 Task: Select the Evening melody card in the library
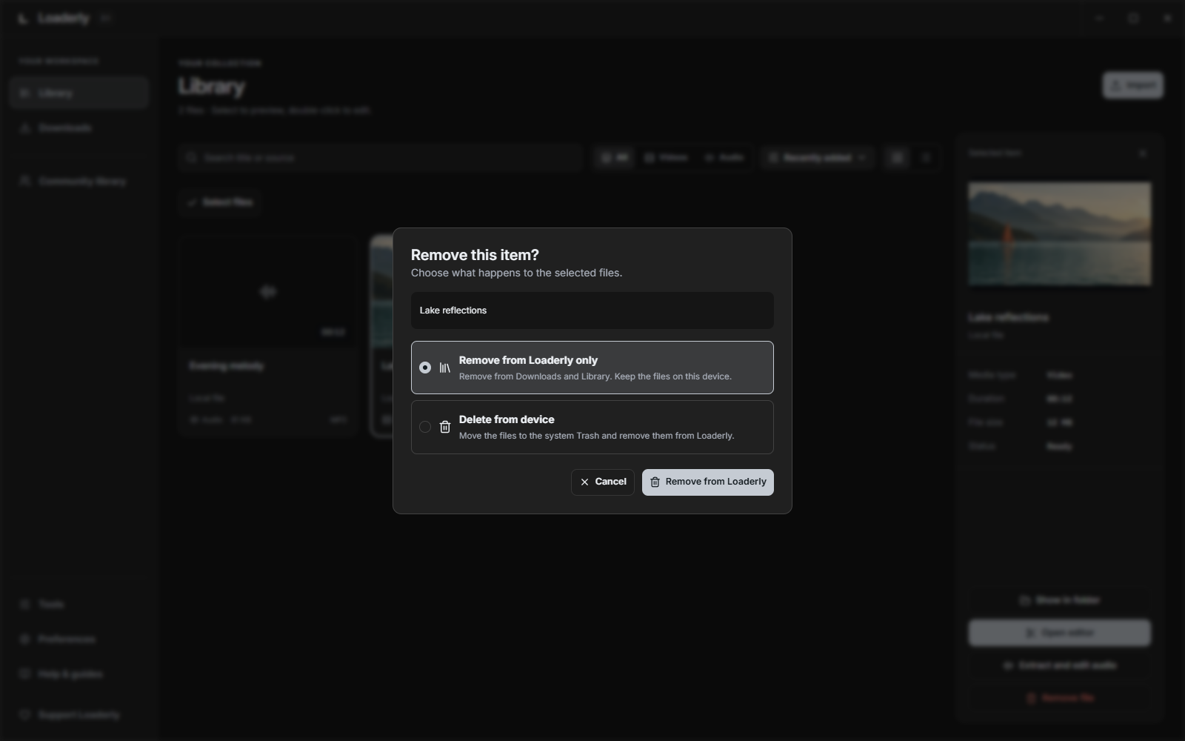click(x=268, y=336)
